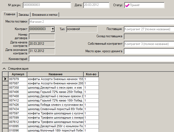Click the Тип field showing основной

(x=82, y=29)
